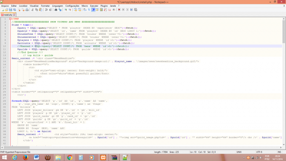The height and width of the screenshot is (161, 286).
Task: Open Find dialog with binoculars icon
Action: (x=56, y=10)
